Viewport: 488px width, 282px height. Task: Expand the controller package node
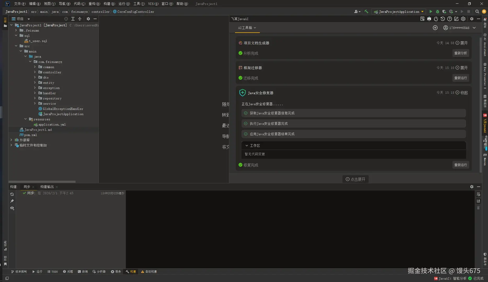(x=35, y=72)
